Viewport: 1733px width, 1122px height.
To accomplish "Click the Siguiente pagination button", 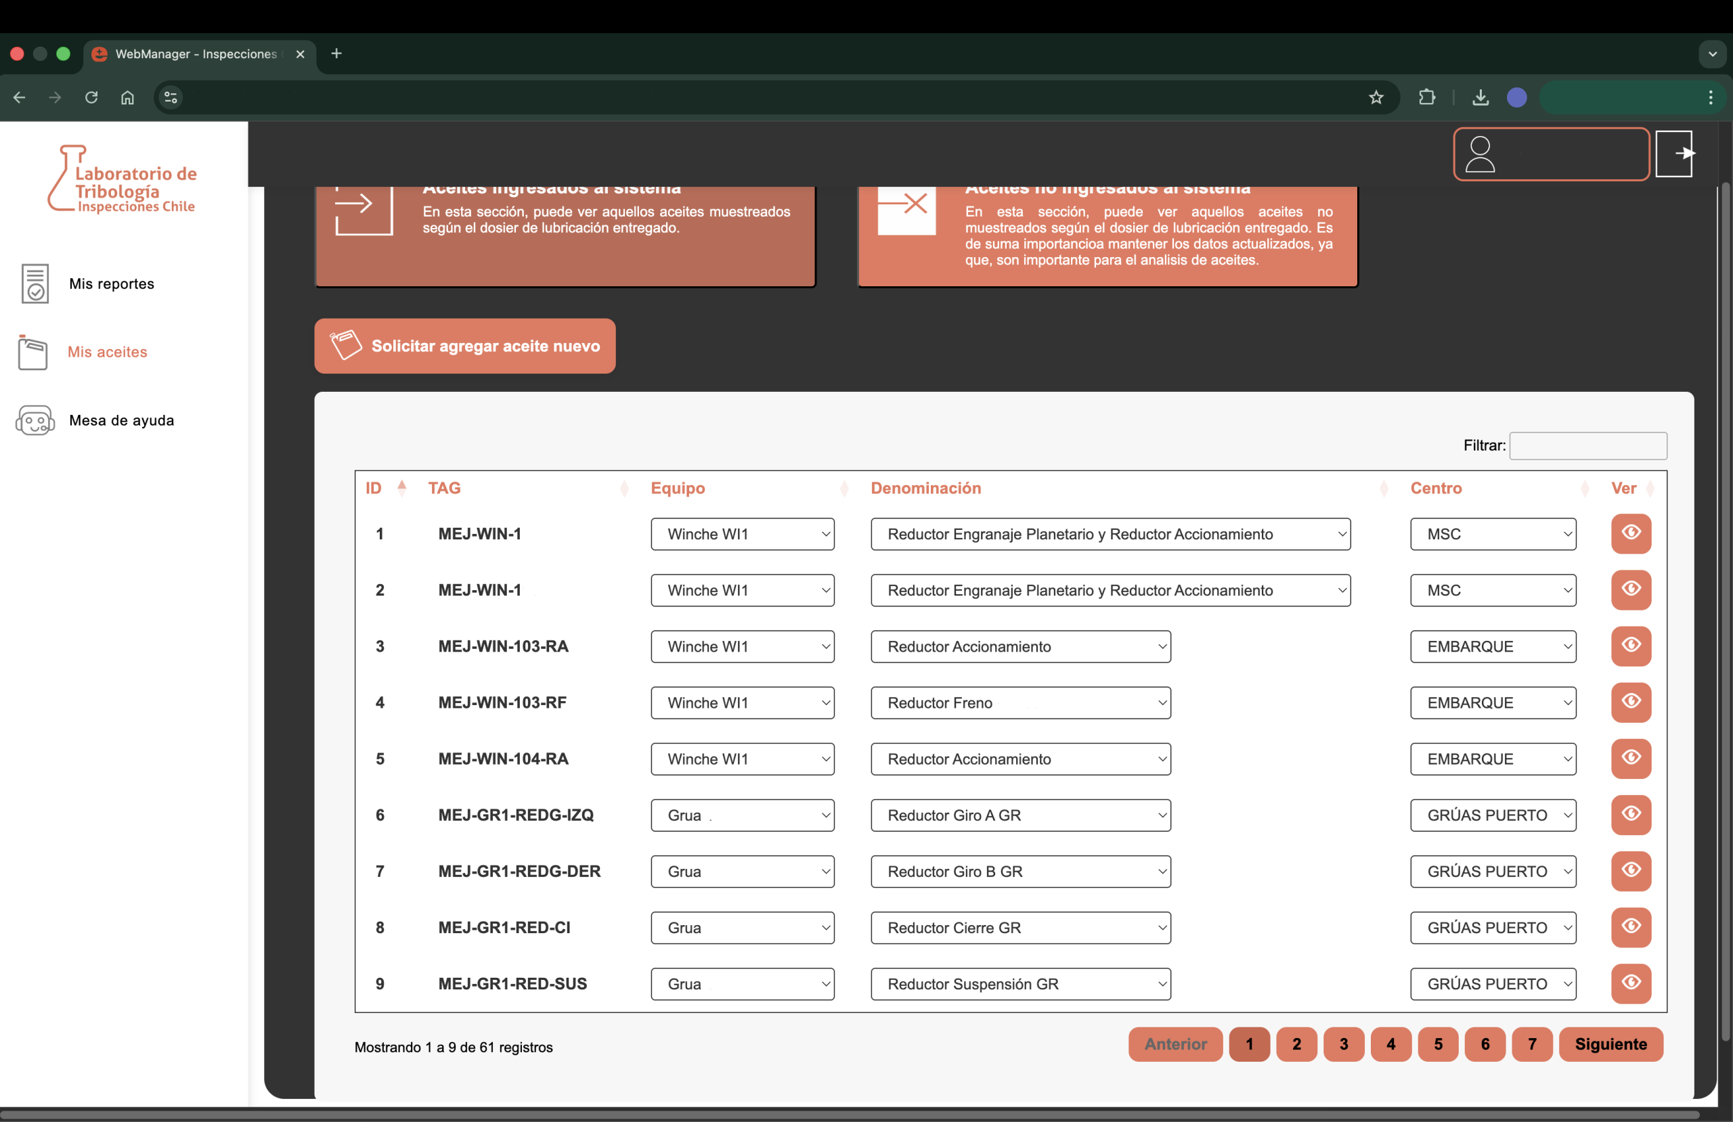I will (1610, 1044).
